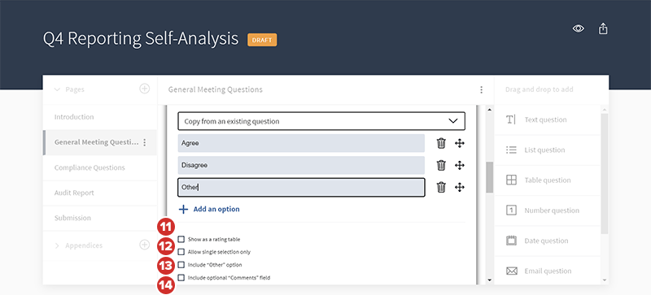The image size is (651, 295).
Task: Check Allow single selection only
Action: click(181, 252)
